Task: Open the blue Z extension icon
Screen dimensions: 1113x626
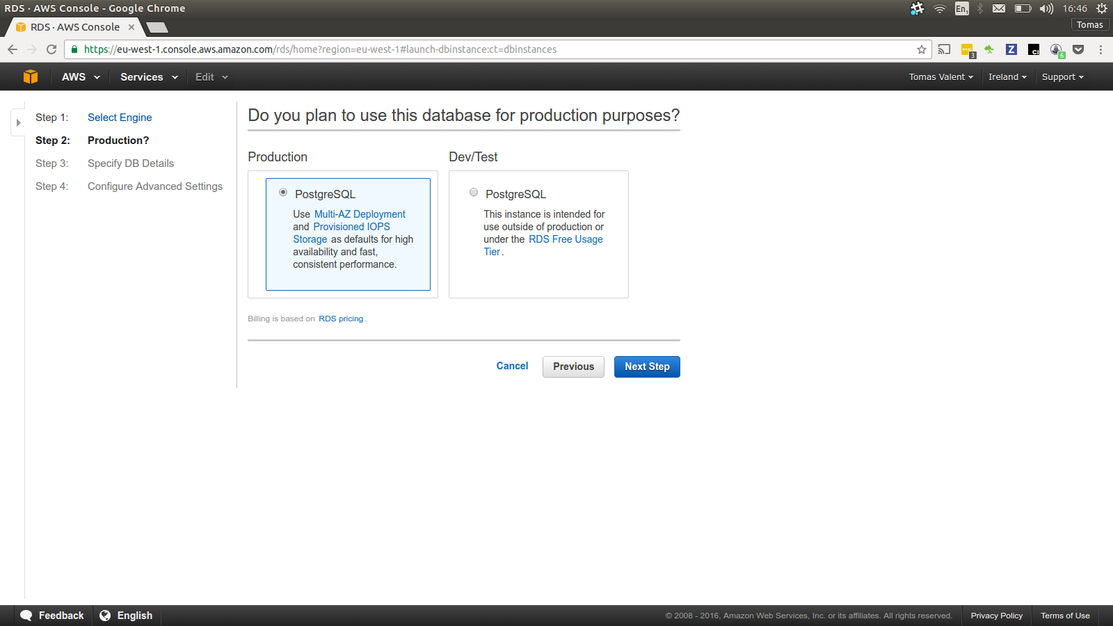Action: 1011,49
